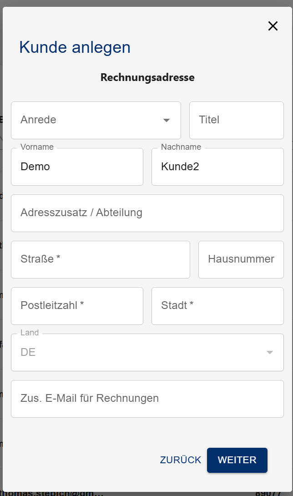Viewport: 293px width, 496px height.
Task: Open the Anrede salutation dropdown
Action: pos(91,120)
